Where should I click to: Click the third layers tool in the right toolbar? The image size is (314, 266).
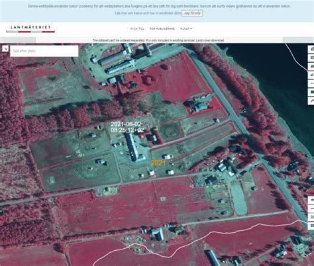point(311,66)
